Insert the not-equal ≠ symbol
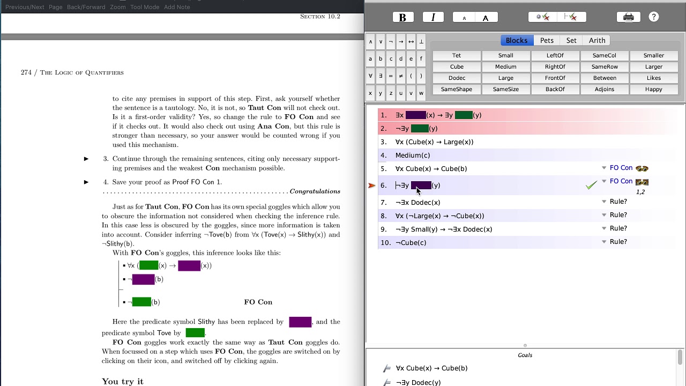The width and height of the screenshot is (686, 386). (401, 76)
